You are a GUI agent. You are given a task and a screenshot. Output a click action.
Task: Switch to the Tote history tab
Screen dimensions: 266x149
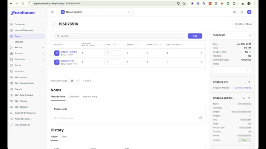64,137
